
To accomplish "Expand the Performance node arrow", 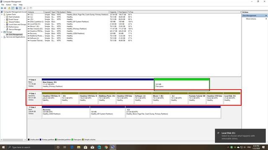I will tap(5, 27).
